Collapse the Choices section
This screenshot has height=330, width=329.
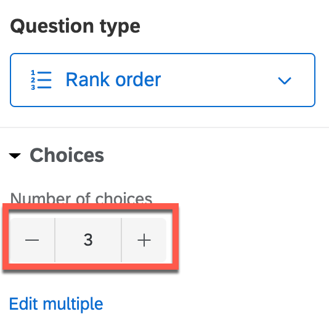(15, 156)
